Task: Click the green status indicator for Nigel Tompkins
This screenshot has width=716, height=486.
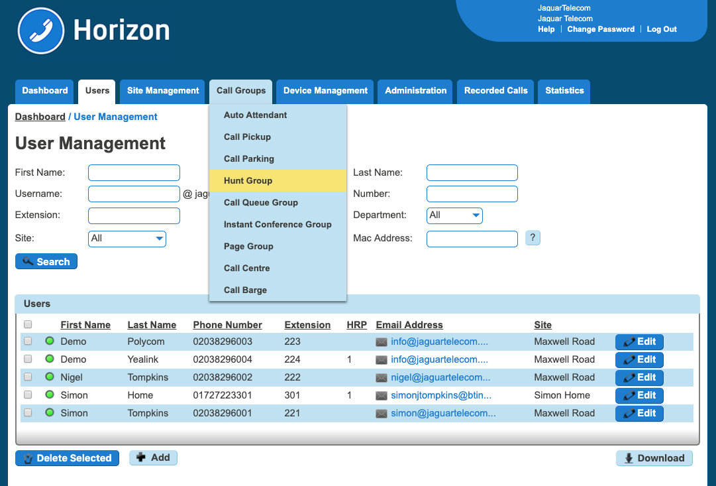Action: click(49, 377)
